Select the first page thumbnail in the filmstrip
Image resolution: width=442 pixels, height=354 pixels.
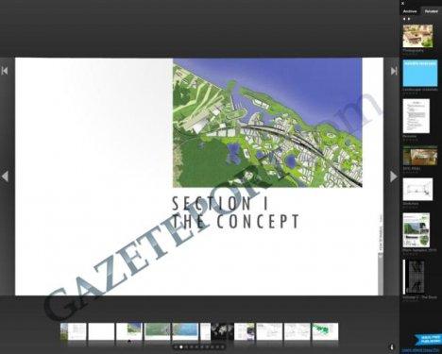click(74, 331)
